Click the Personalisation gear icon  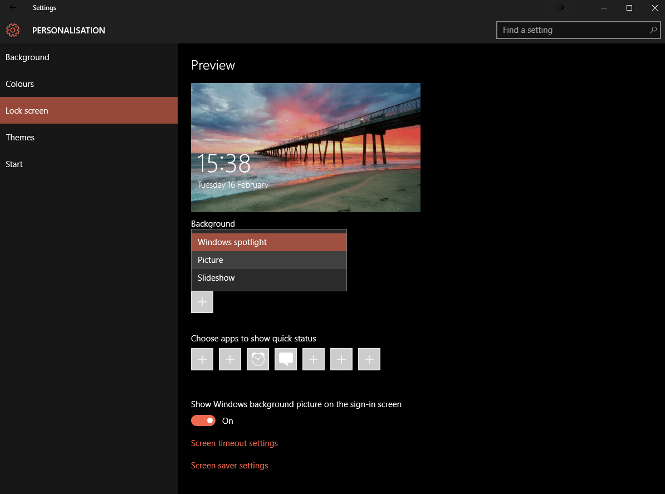(13, 30)
